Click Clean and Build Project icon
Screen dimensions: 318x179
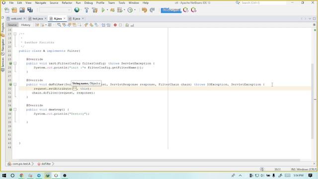[94, 10]
